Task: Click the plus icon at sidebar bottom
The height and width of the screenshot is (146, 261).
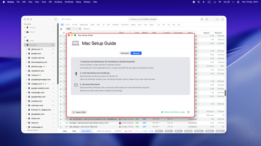Action: tap(24, 130)
